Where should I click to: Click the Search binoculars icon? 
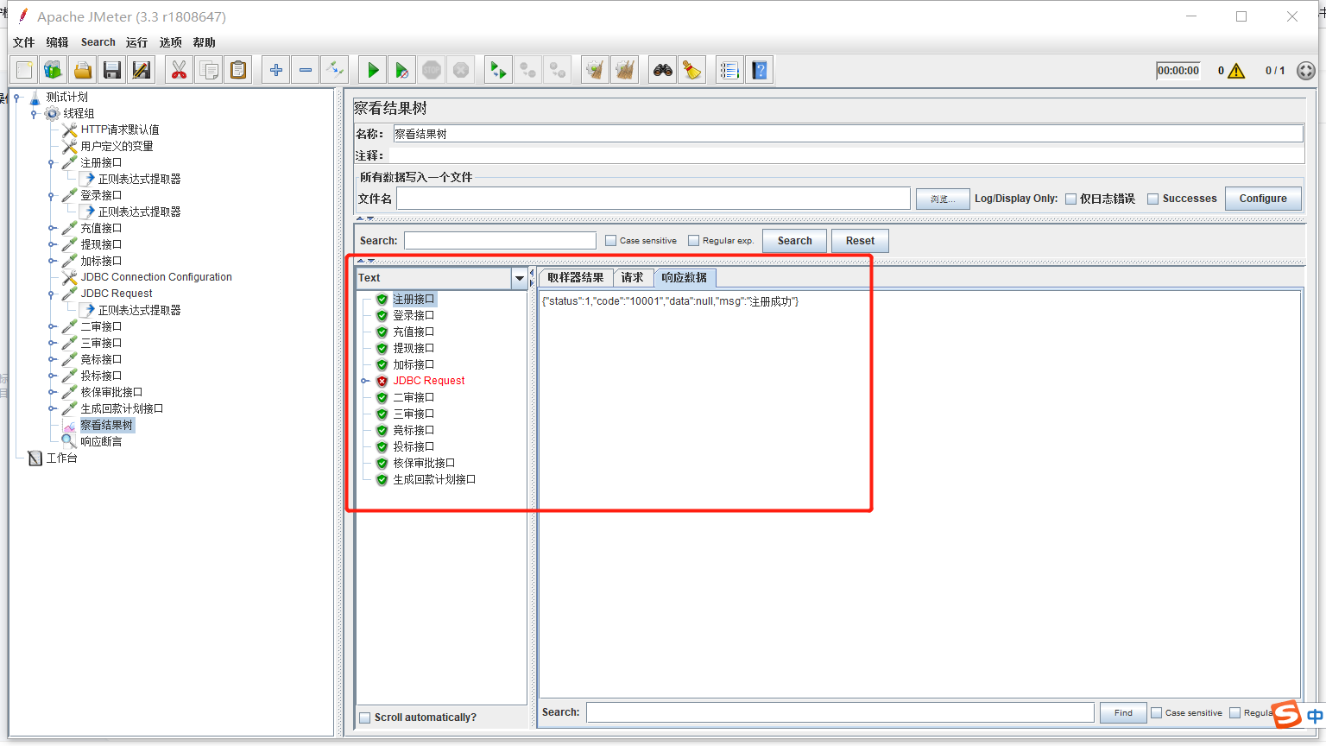(663, 70)
